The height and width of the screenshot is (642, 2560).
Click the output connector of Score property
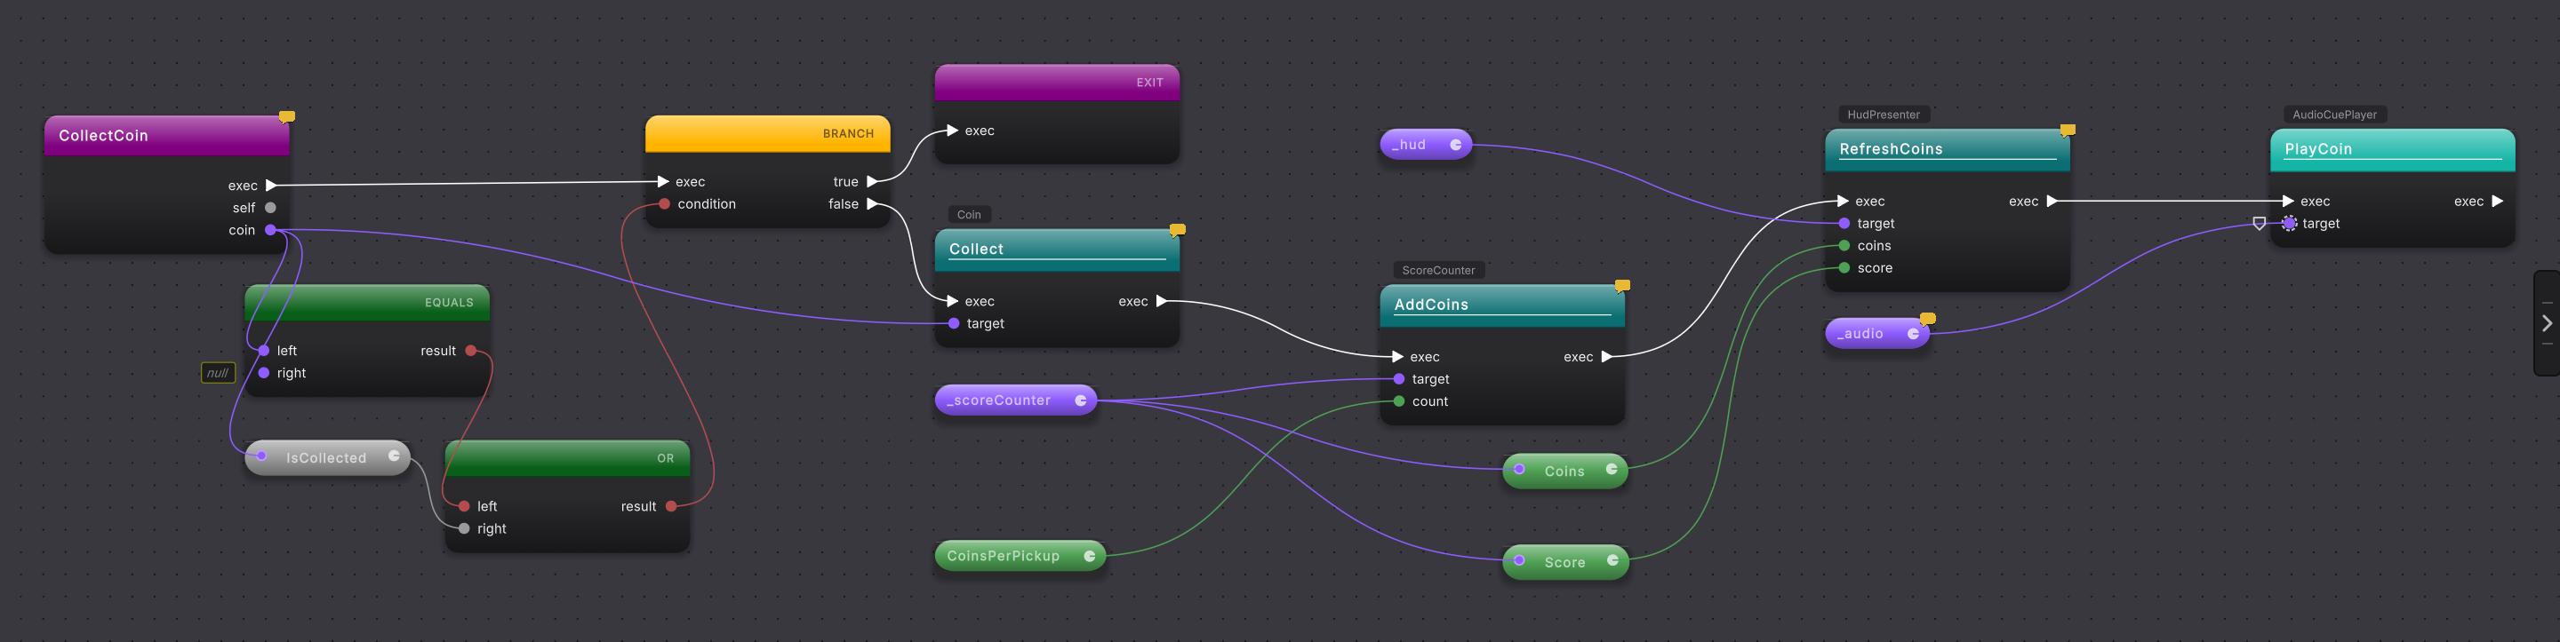point(1613,560)
